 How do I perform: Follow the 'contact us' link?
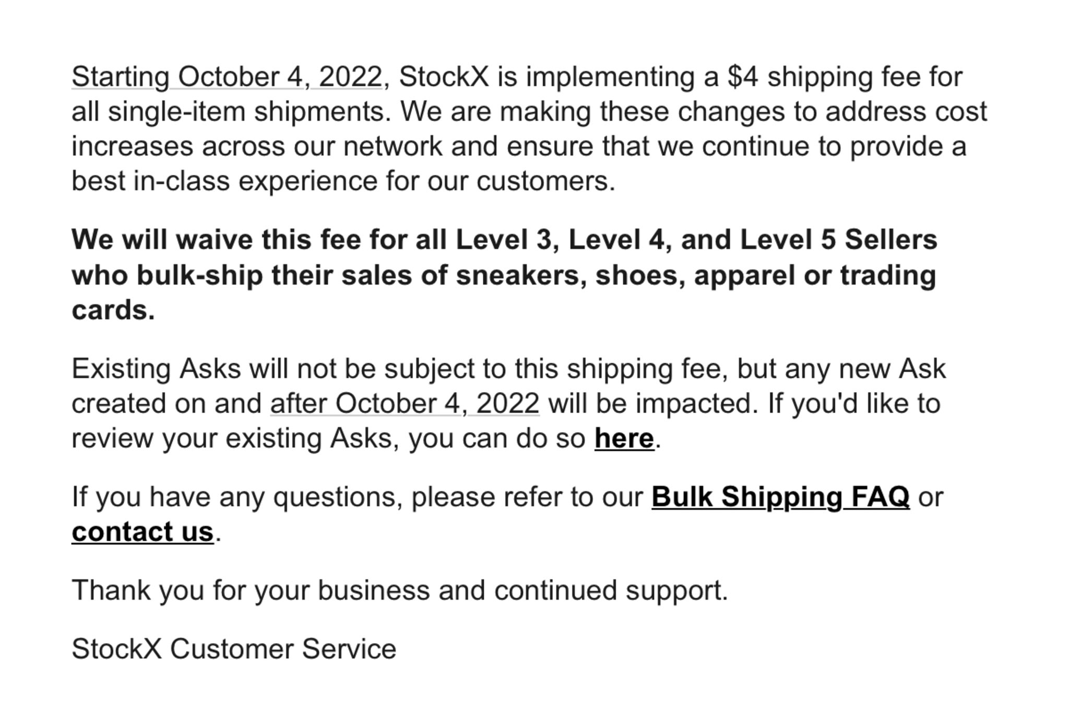click(x=142, y=531)
